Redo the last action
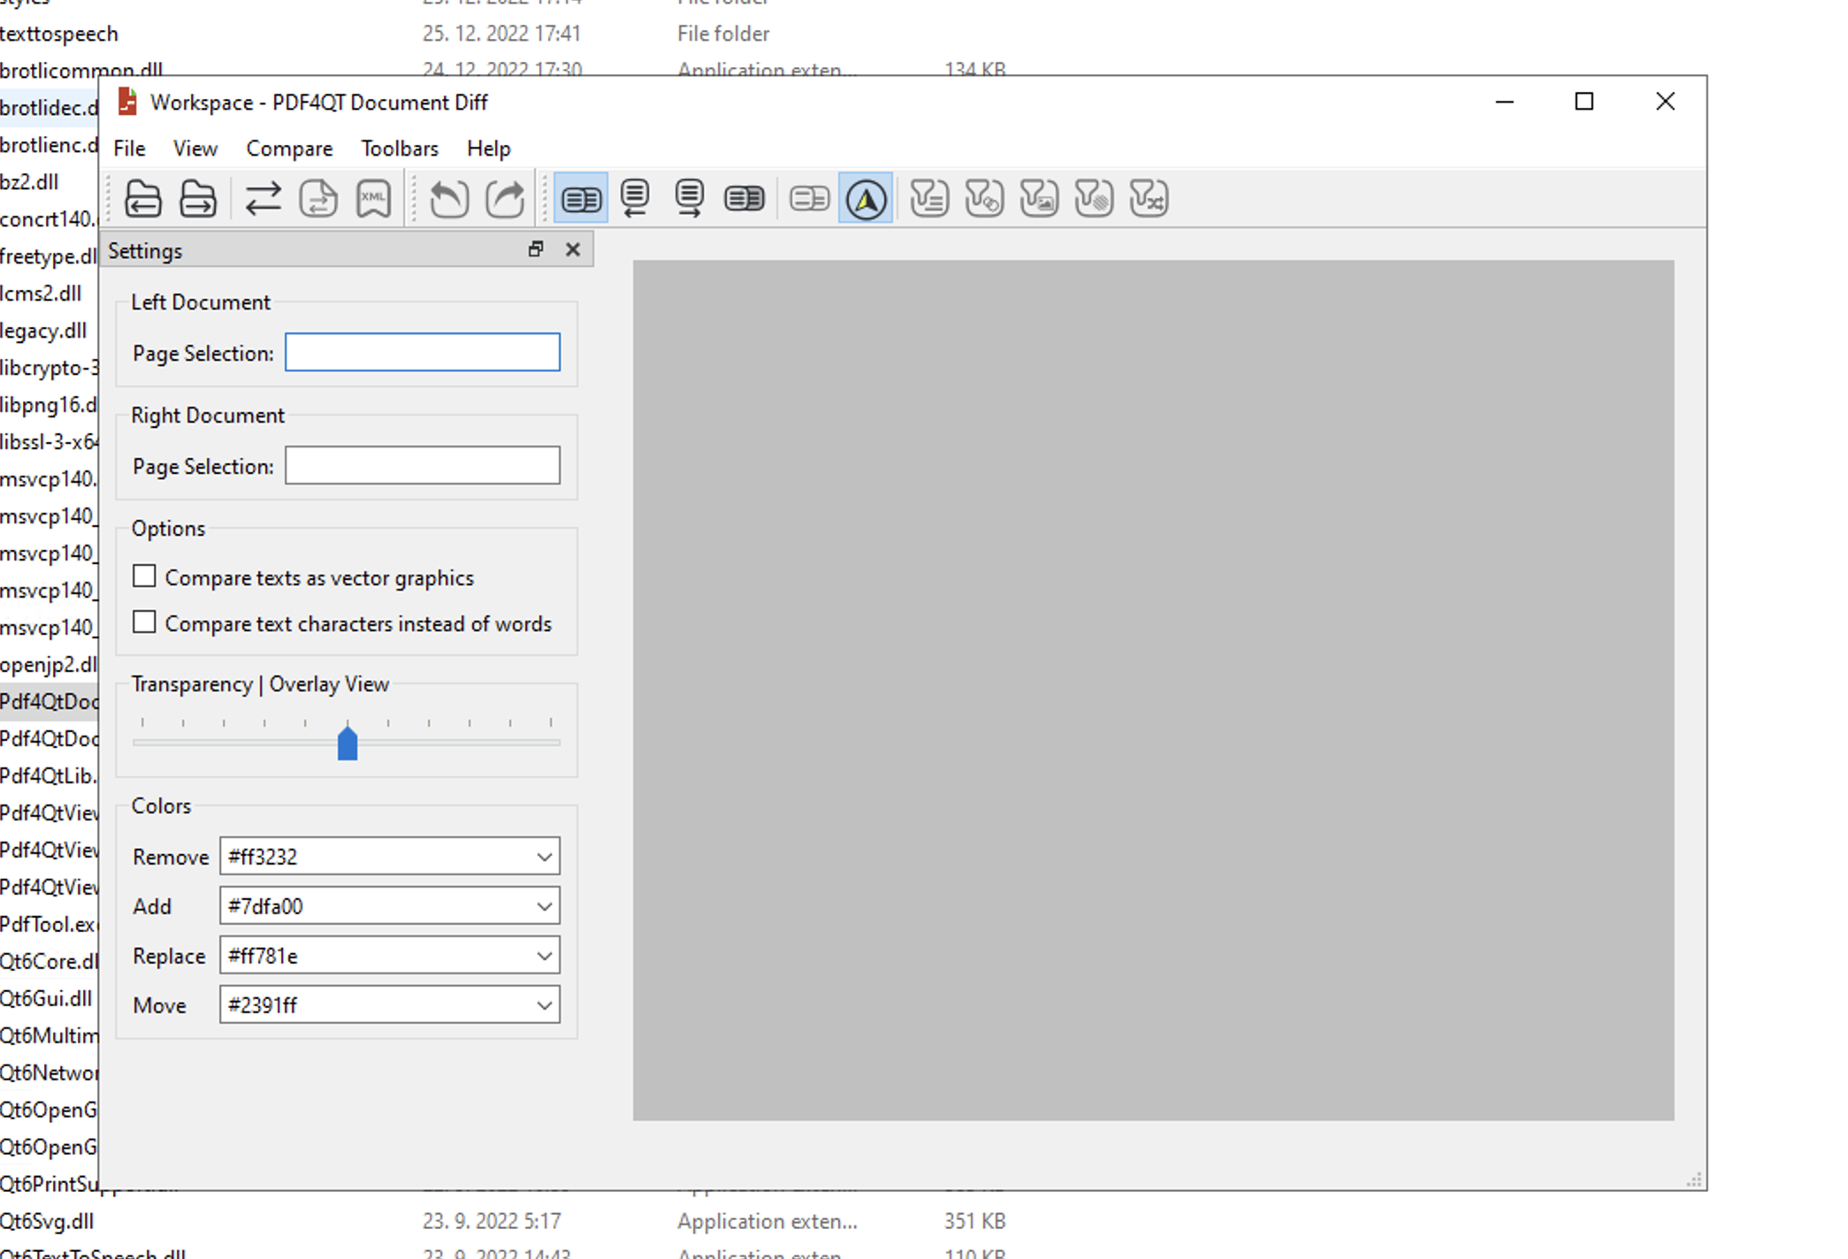 (505, 198)
